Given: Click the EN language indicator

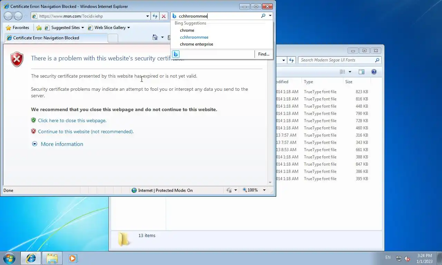Looking at the screenshot, I should pyautogui.click(x=388, y=257).
